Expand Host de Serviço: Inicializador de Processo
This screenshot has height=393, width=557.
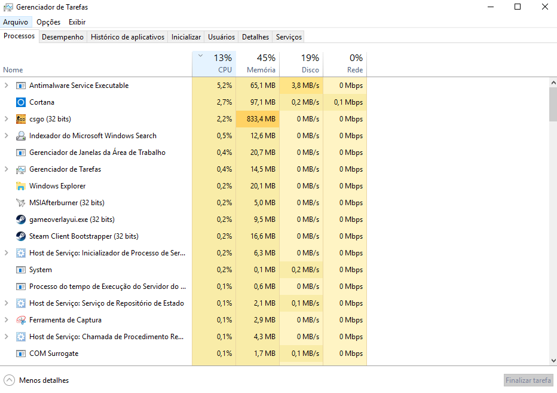click(x=6, y=253)
